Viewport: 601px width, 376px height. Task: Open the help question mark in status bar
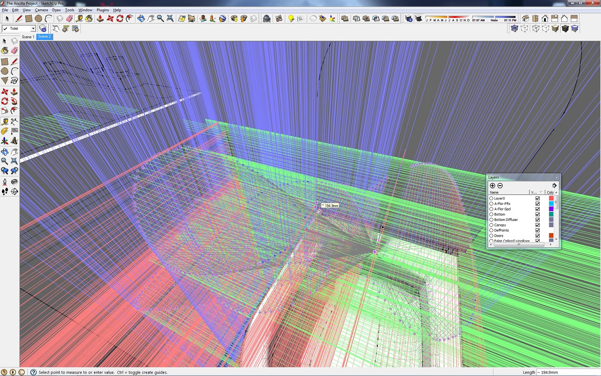[34, 372]
